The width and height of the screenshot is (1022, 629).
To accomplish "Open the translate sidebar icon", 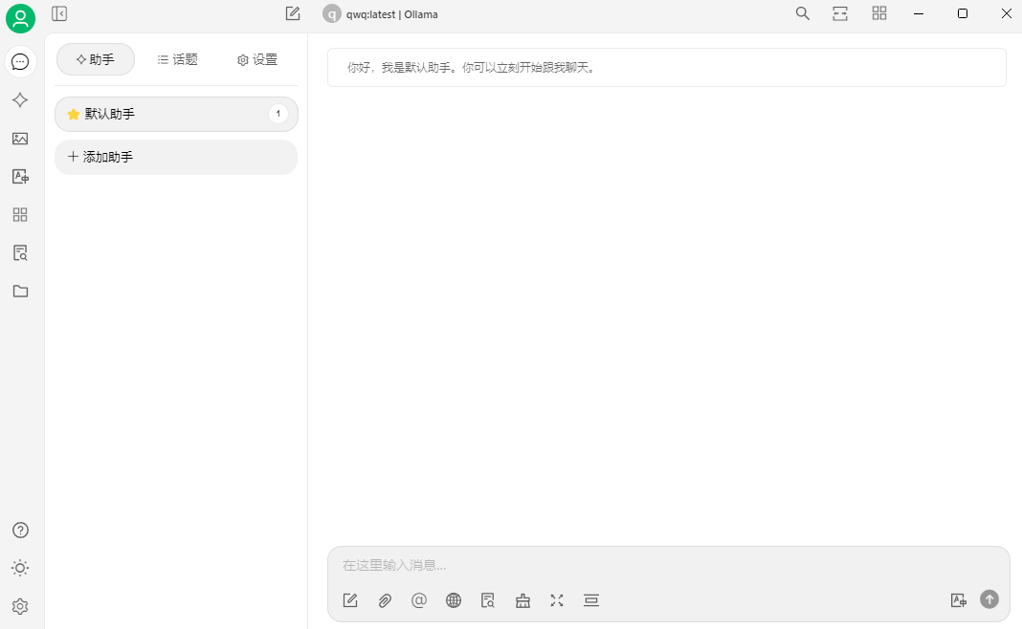I will point(20,177).
